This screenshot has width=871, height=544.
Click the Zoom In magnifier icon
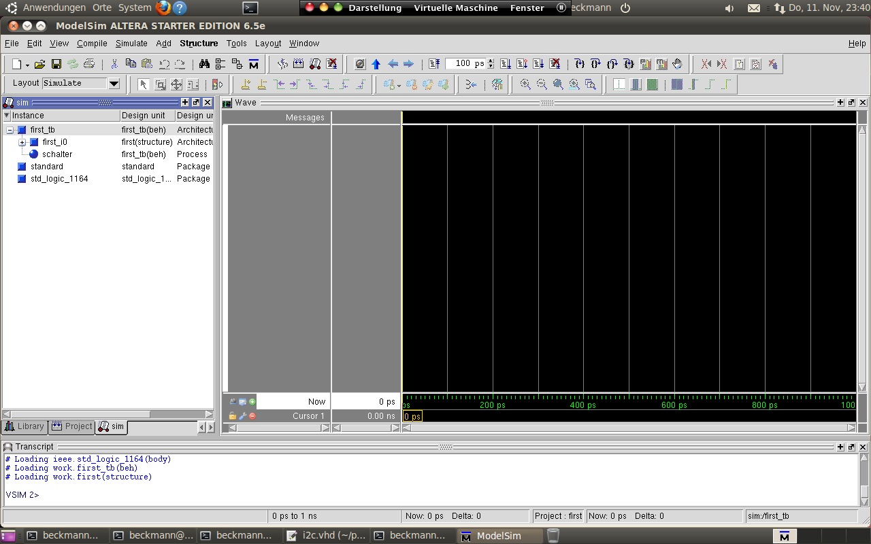(x=525, y=84)
